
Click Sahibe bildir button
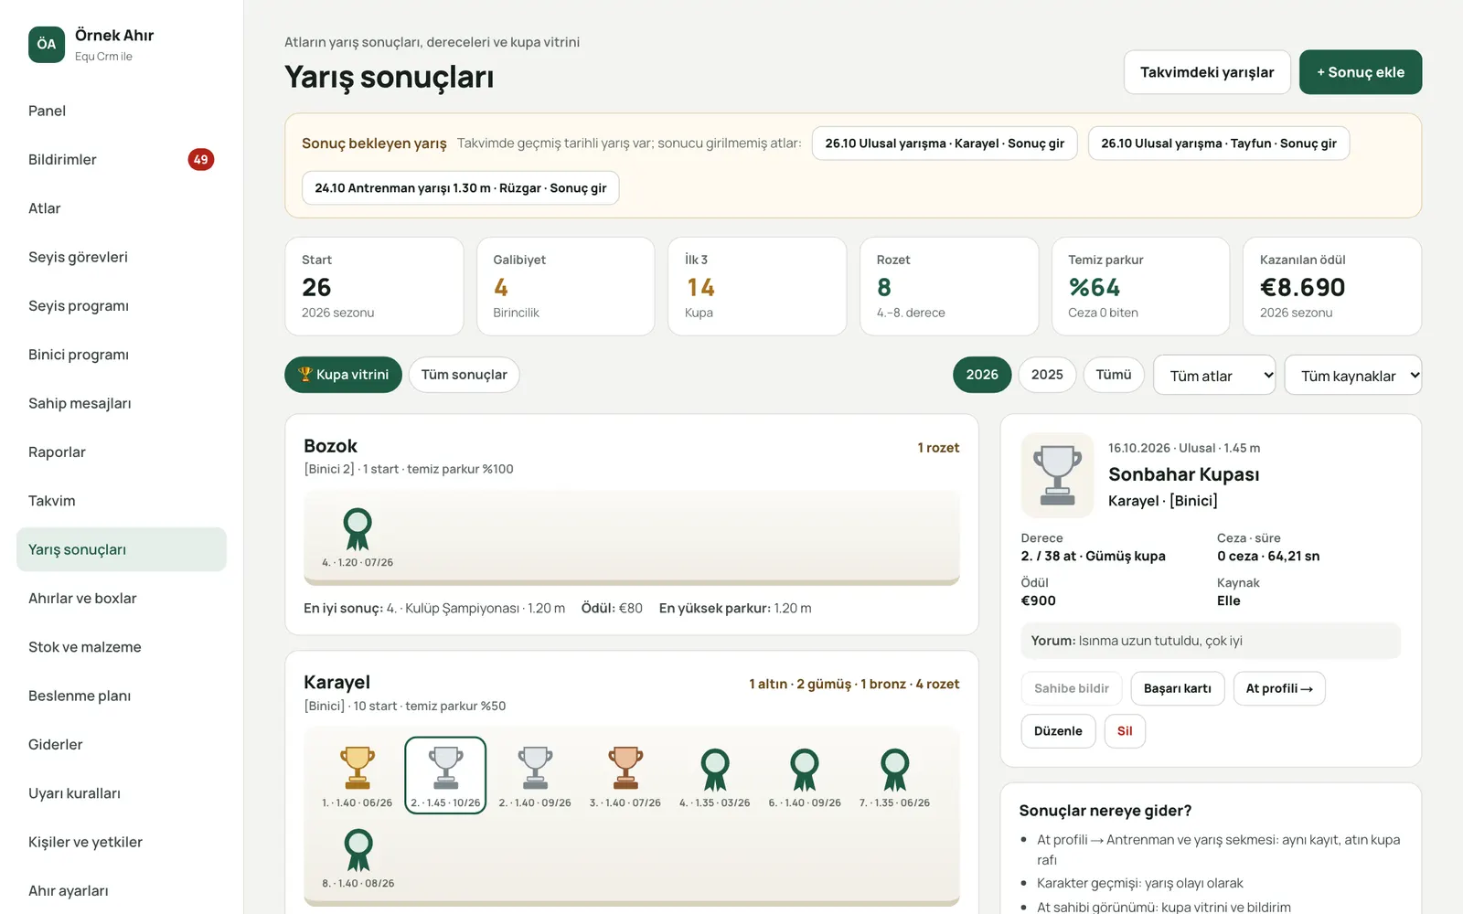1072,688
